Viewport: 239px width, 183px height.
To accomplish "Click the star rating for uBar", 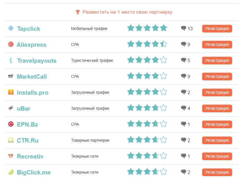I will [147, 108].
